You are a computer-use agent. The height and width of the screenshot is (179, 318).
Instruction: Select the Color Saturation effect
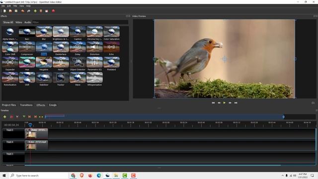click(x=111, y=33)
